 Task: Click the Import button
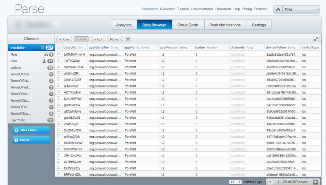tap(31, 140)
